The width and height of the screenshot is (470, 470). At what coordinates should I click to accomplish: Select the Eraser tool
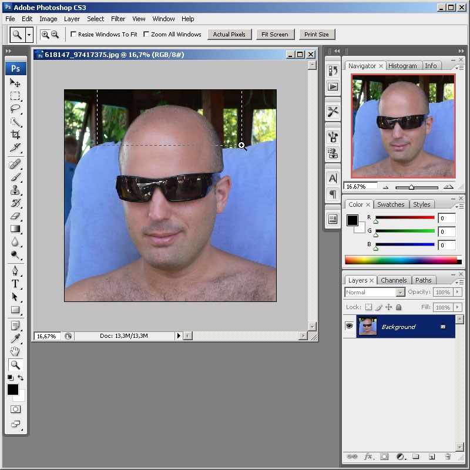tap(15, 216)
